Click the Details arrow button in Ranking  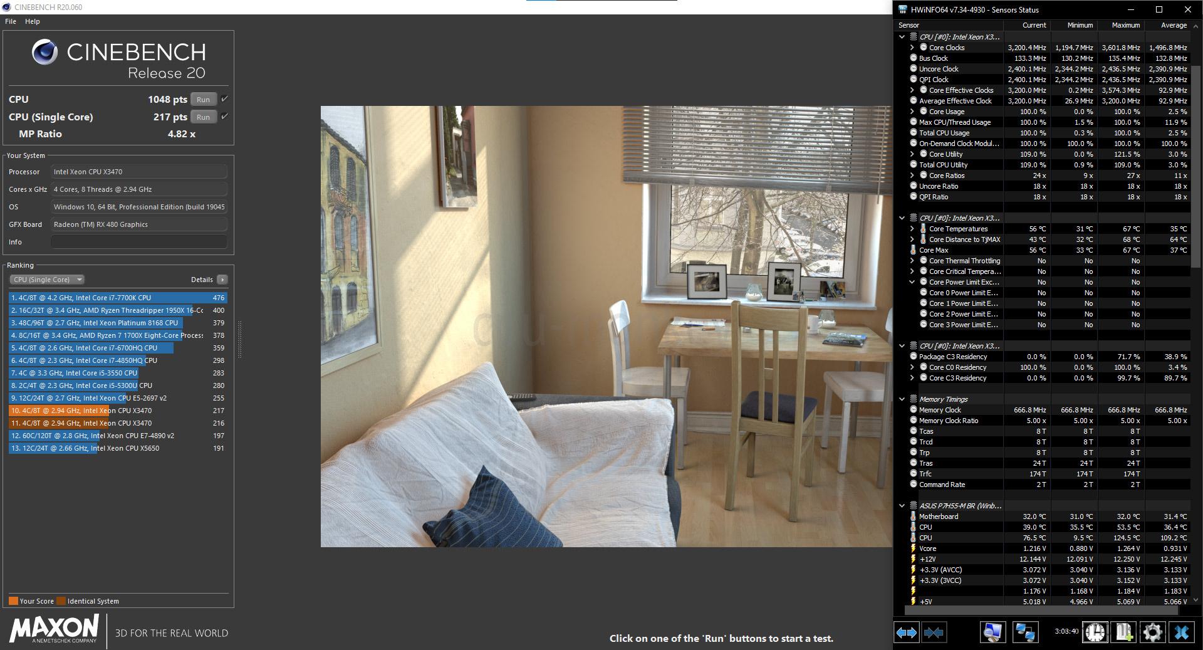click(x=222, y=280)
